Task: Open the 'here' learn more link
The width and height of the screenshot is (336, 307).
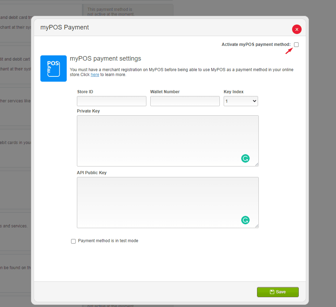Action: (x=95, y=75)
